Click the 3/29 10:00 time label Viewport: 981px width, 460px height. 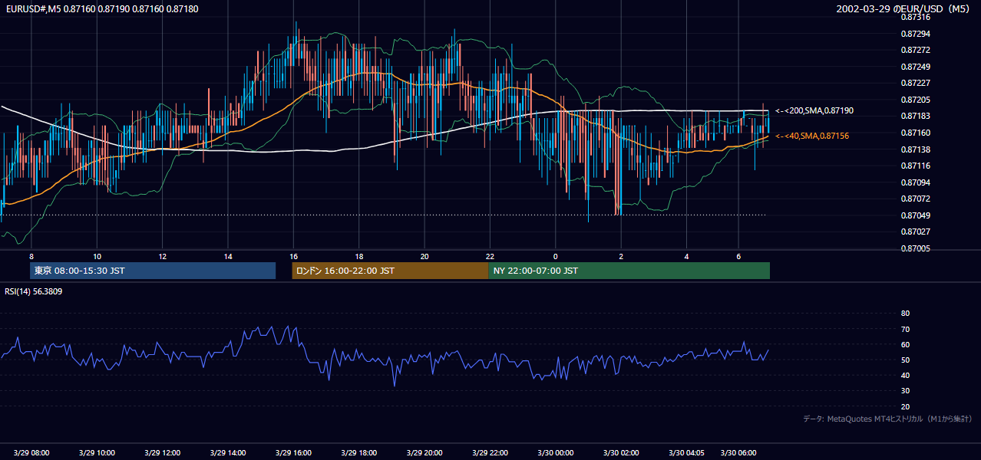(x=97, y=453)
